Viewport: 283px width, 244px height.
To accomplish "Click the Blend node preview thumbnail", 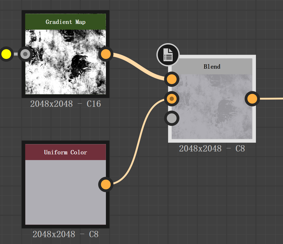I will tap(212, 111).
